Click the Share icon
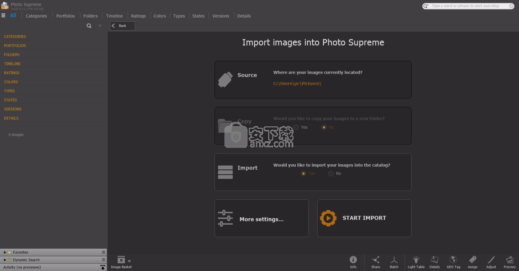The height and width of the screenshot is (271, 519). point(376,260)
